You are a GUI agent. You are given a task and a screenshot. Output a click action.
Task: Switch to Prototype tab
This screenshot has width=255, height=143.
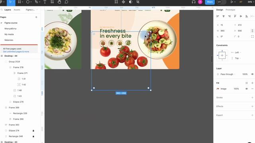point(230,10)
